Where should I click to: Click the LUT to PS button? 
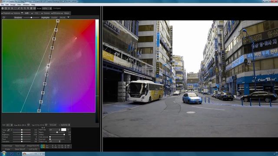[33, 149]
